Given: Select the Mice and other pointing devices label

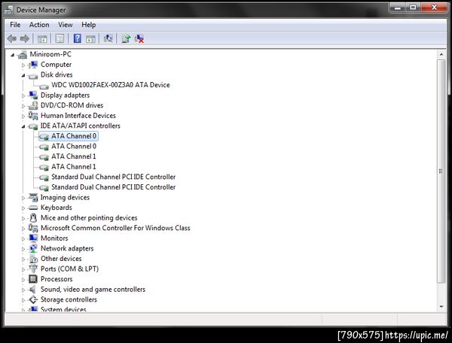Looking at the screenshot, I should tap(89, 218).
